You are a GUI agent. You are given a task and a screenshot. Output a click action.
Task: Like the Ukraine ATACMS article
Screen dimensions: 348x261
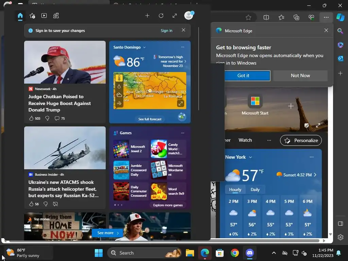pos(31,204)
